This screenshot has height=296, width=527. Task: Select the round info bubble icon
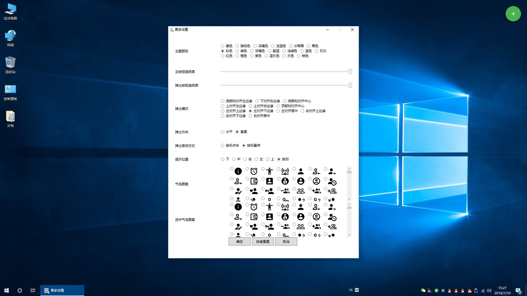click(x=238, y=171)
